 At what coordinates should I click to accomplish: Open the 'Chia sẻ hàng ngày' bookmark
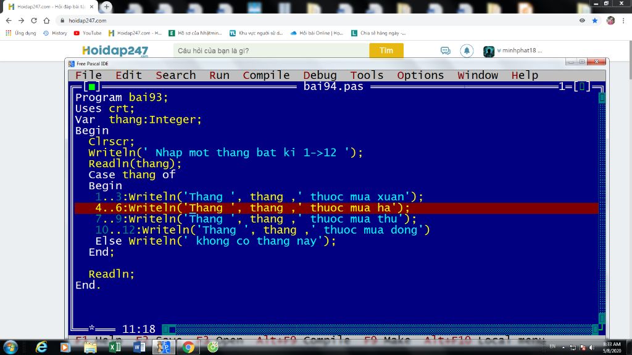(x=378, y=33)
